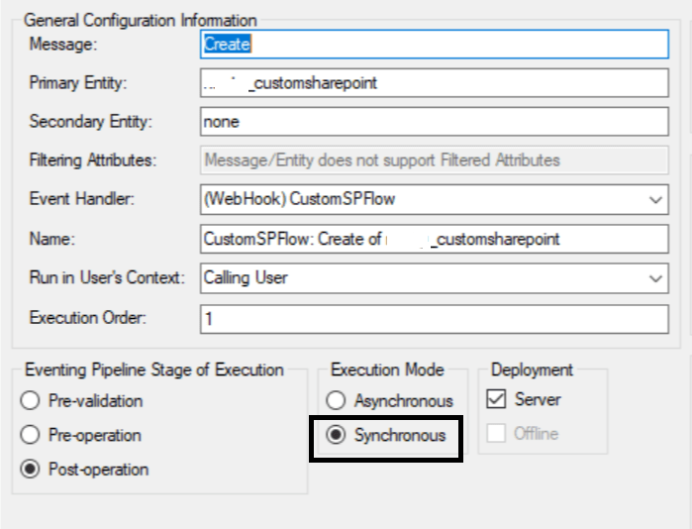The width and height of the screenshot is (692, 529).
Task: Click the Name field with CustomSPFlow text
Action: [434, 239]
